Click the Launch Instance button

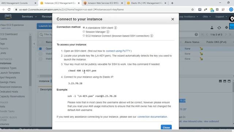coord(44,26)
